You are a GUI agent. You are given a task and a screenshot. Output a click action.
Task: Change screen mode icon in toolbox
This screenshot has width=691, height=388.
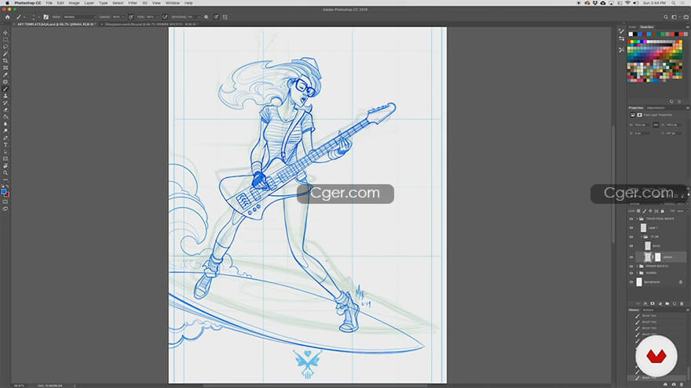[5, 209]
